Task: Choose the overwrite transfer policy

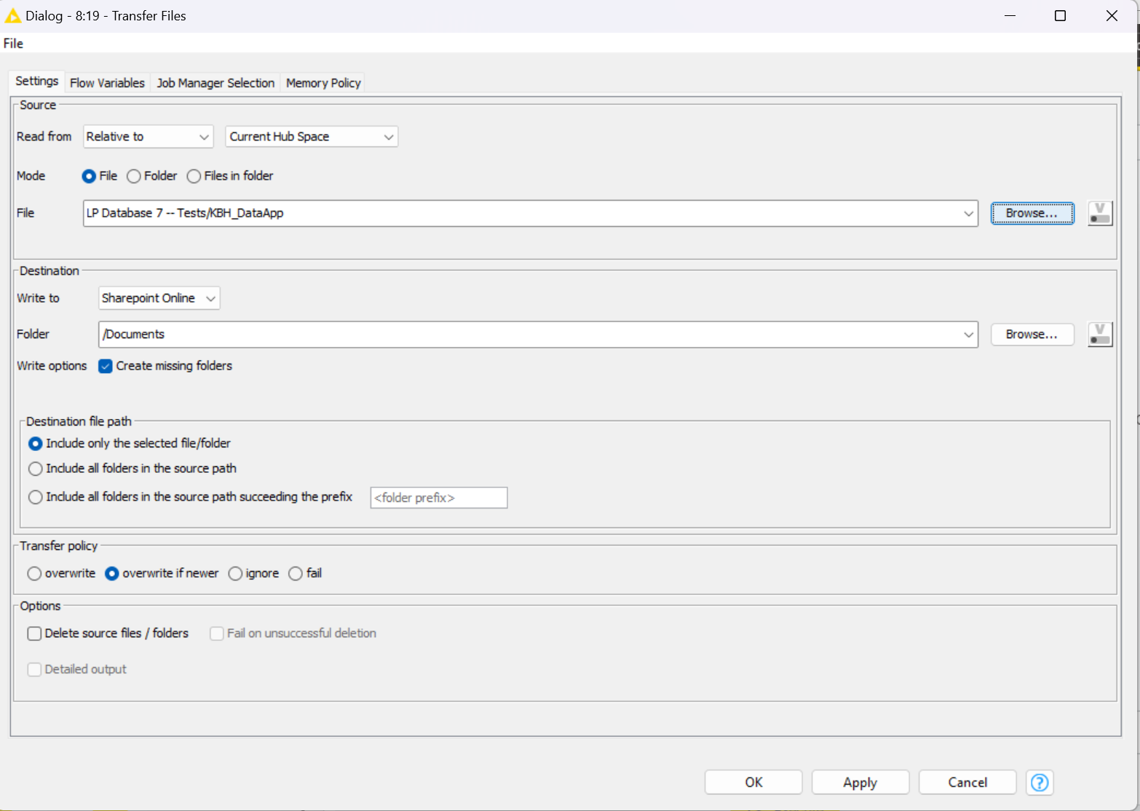Action: click(35, 574)
